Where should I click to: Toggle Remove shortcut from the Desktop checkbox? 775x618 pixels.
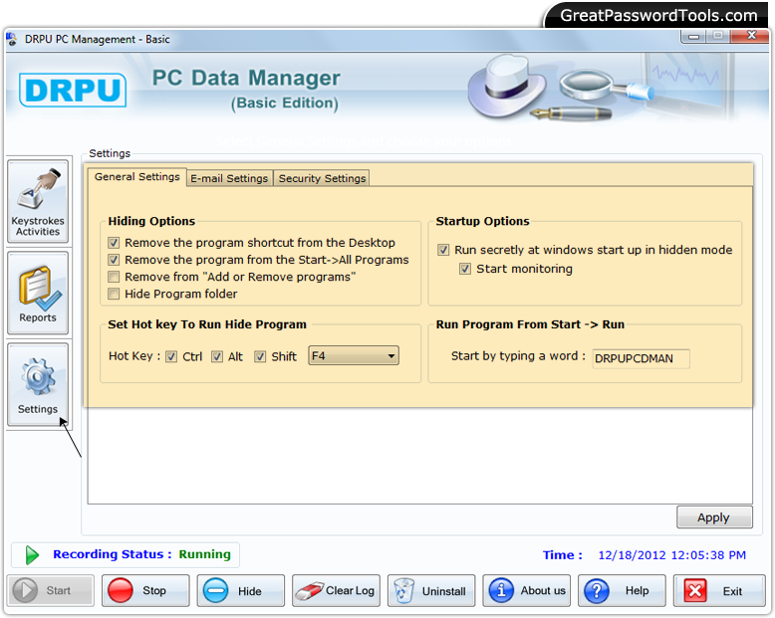point(114,243)
